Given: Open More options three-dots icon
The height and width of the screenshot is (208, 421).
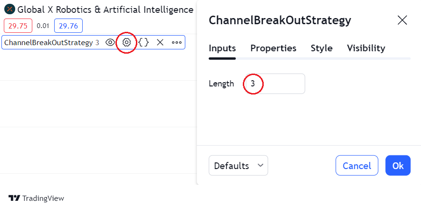Looking at the screenshot, I should pos(177,42).
